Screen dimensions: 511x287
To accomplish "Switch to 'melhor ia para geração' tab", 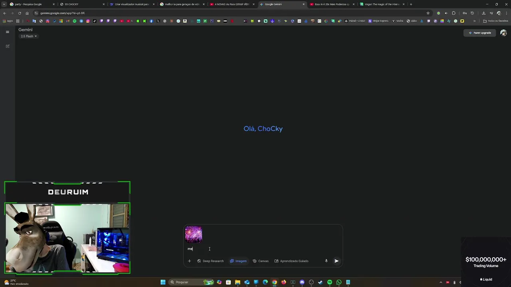I will tap(182, 4).
